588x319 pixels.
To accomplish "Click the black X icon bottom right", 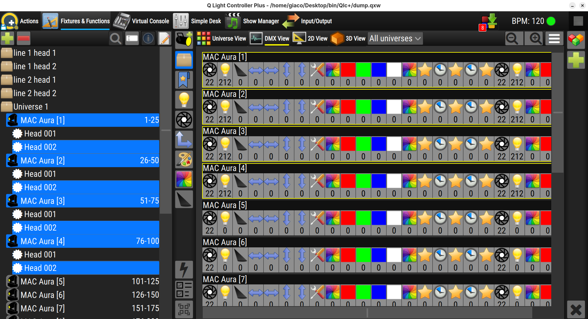I will point(576,310).
